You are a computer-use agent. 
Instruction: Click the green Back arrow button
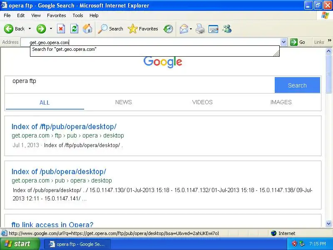(9, 29)
